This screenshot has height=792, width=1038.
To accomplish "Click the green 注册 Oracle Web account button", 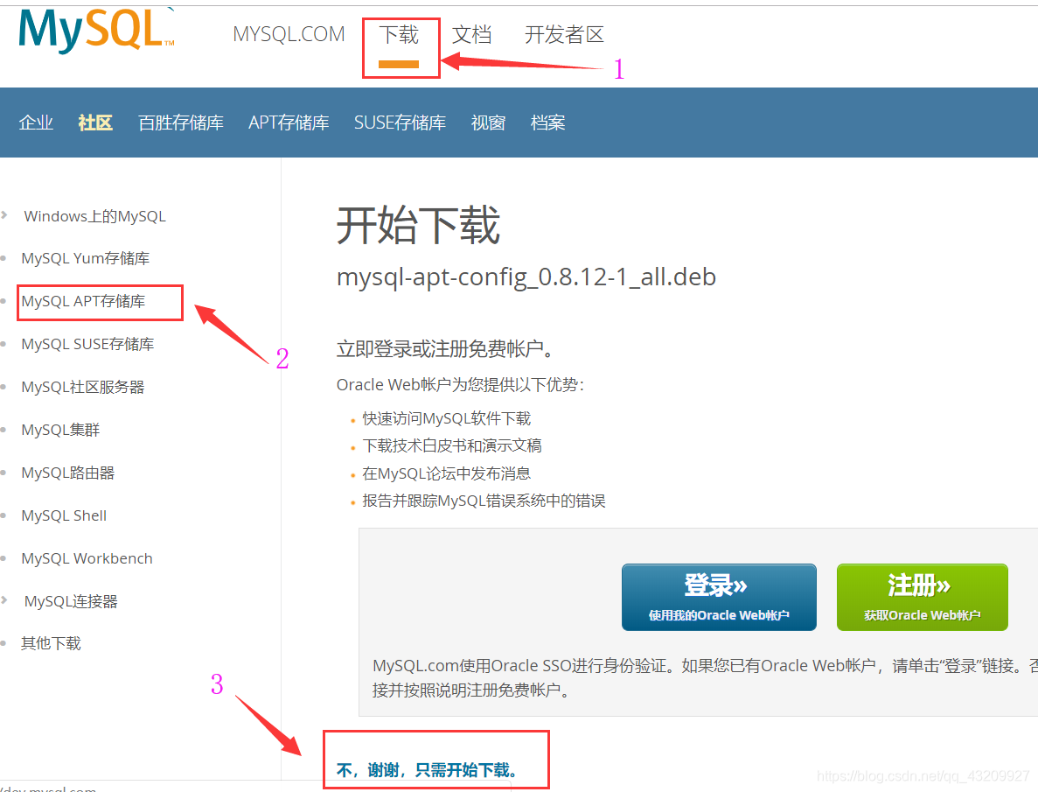I will coord(923,597).
